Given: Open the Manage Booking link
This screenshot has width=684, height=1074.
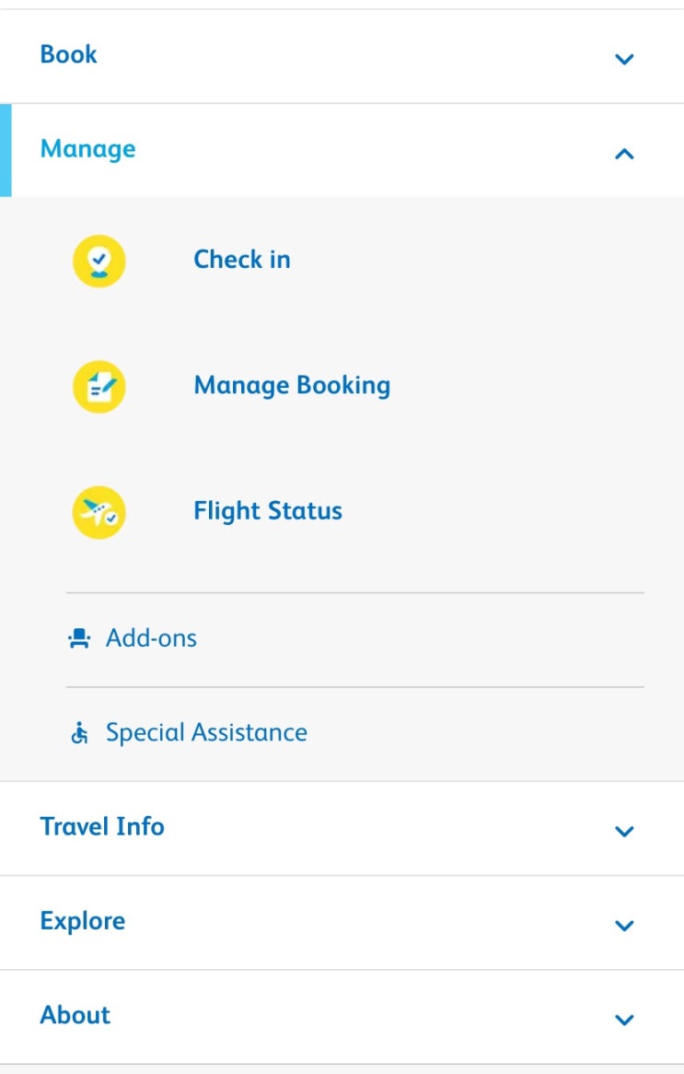Looking at the screenshot, I should [292, 385].
